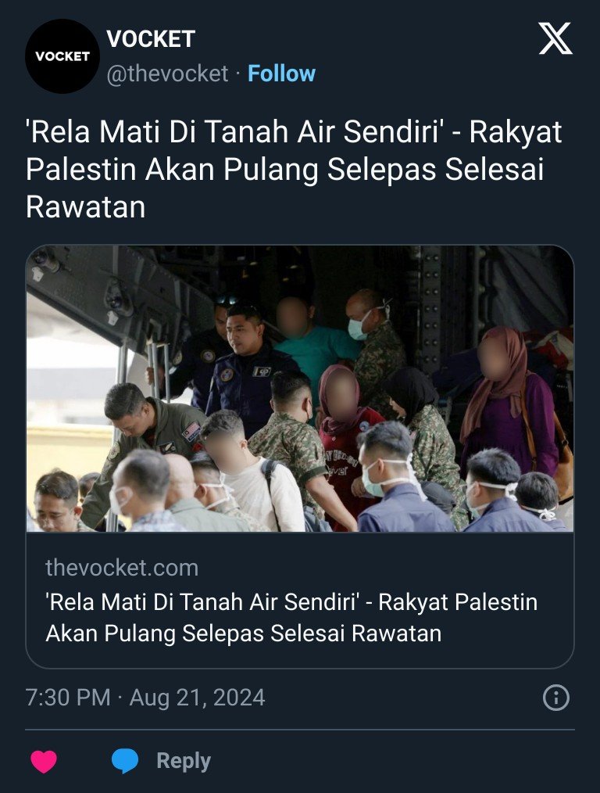Open the VOCKET display name profile link
600x793 pixels.
[x=151, y=39]
